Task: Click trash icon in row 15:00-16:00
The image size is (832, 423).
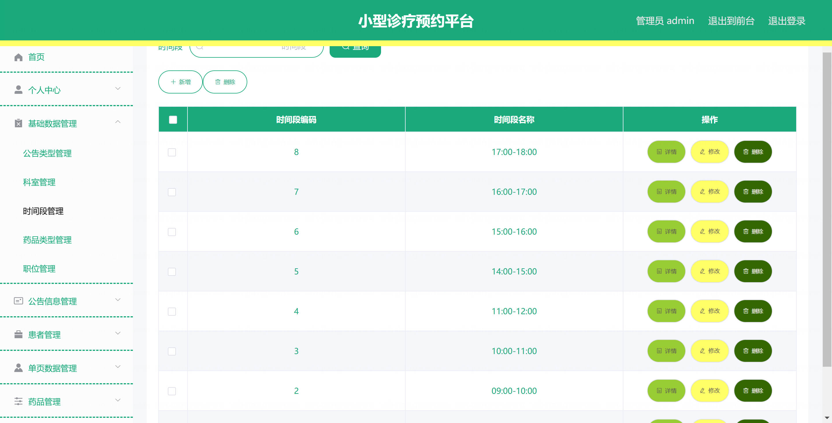Action: pyautogui.click(x=746, y=231)
